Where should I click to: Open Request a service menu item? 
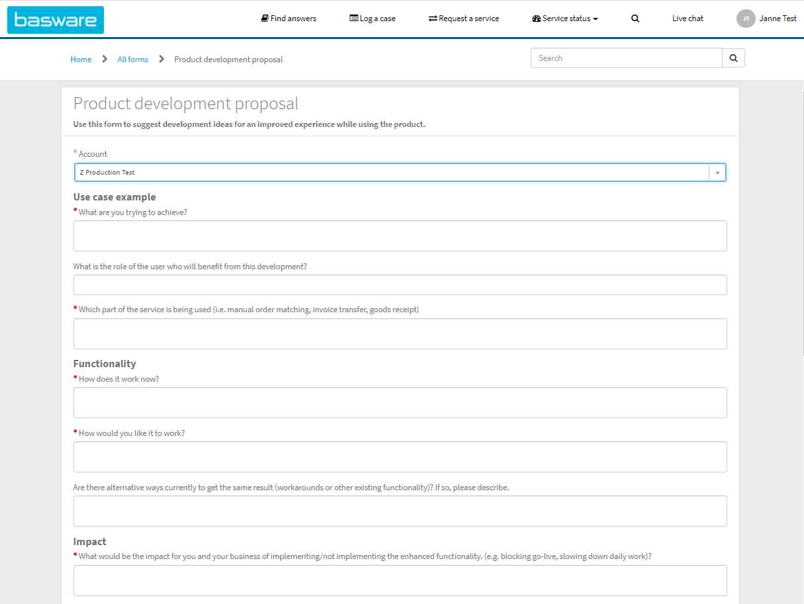(x=464, y=19)
